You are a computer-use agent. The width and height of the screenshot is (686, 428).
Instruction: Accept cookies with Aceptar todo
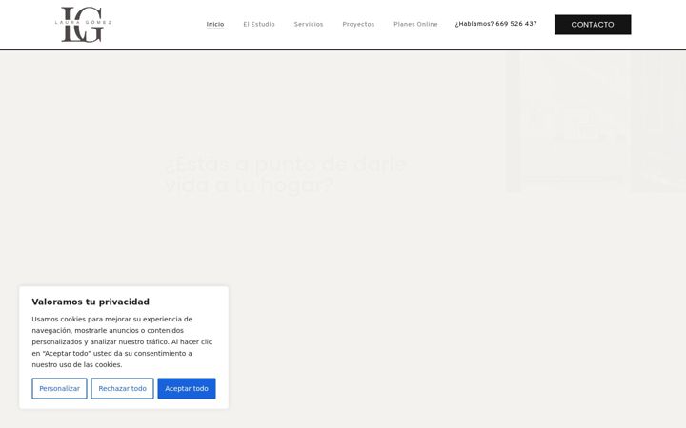coord(187,388)
